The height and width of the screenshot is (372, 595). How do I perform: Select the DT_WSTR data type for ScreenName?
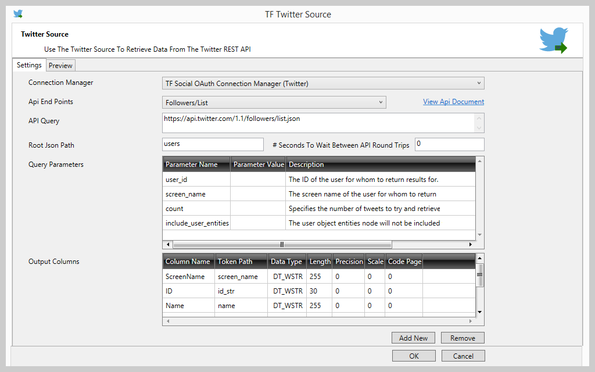click(x=288, y=277)
